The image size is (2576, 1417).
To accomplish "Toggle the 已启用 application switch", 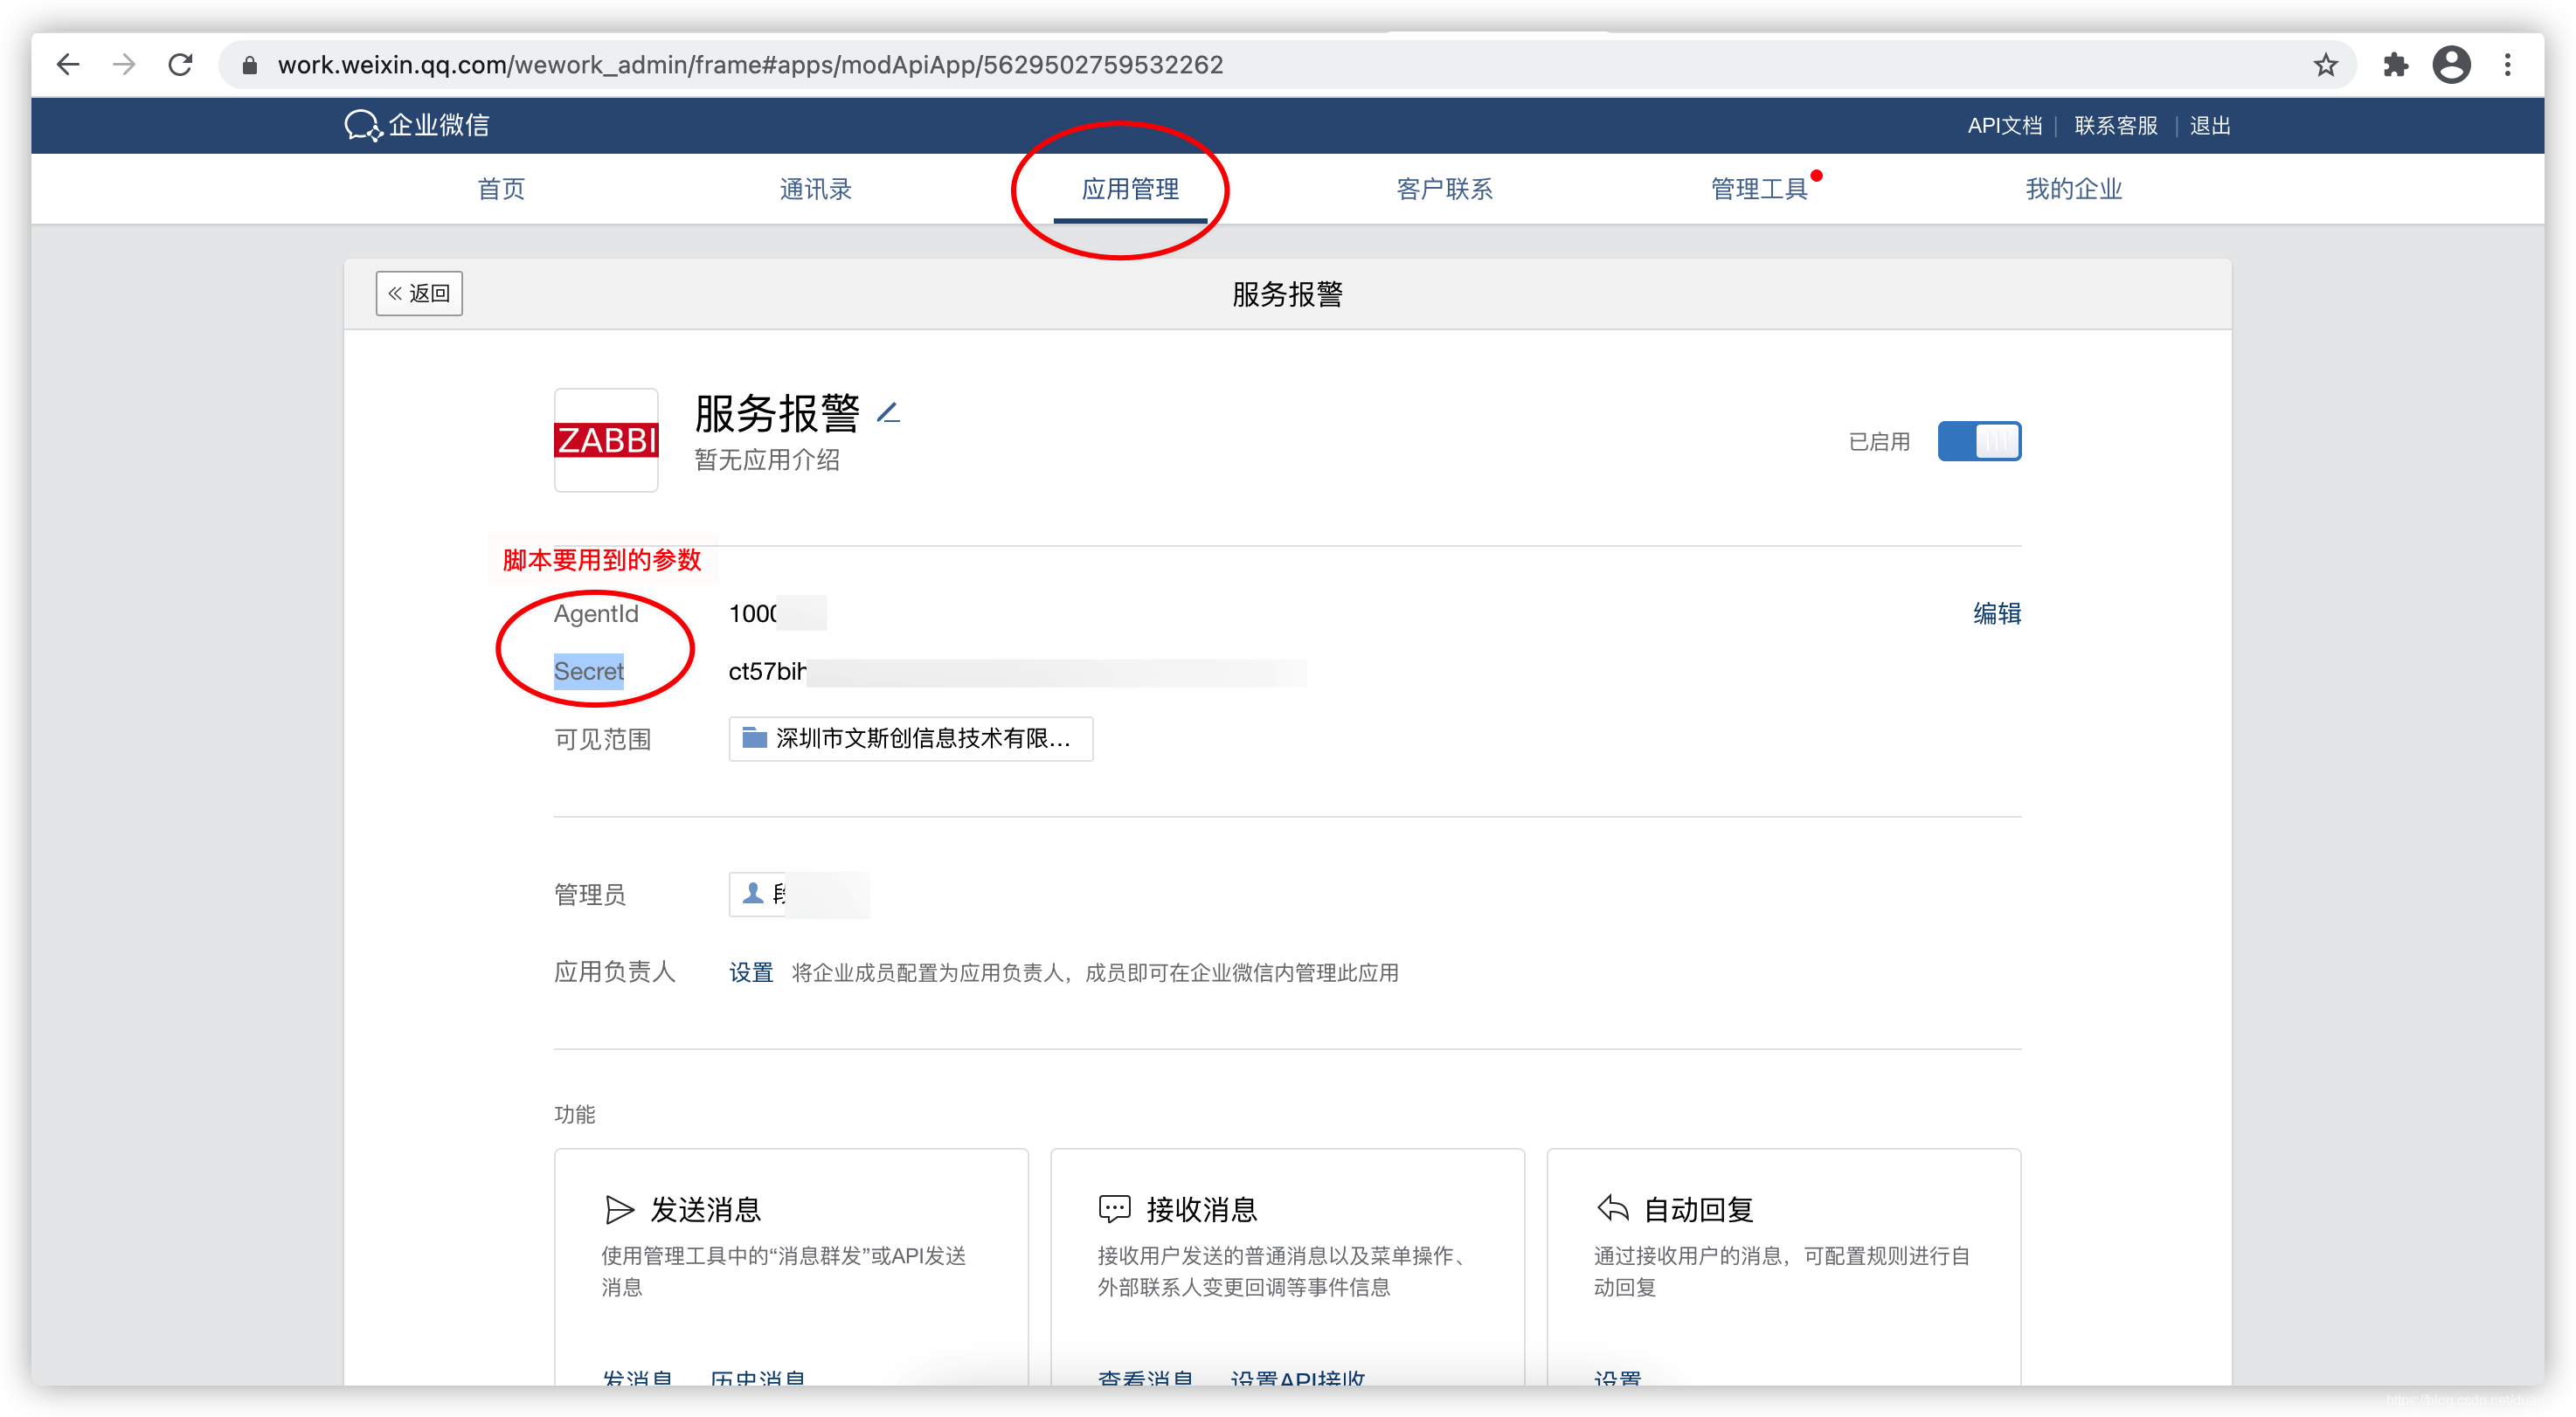I will (1979, 441).
